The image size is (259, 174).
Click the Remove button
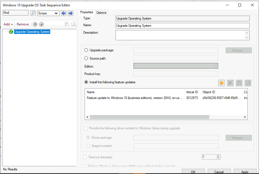click(x=23, y=24)
